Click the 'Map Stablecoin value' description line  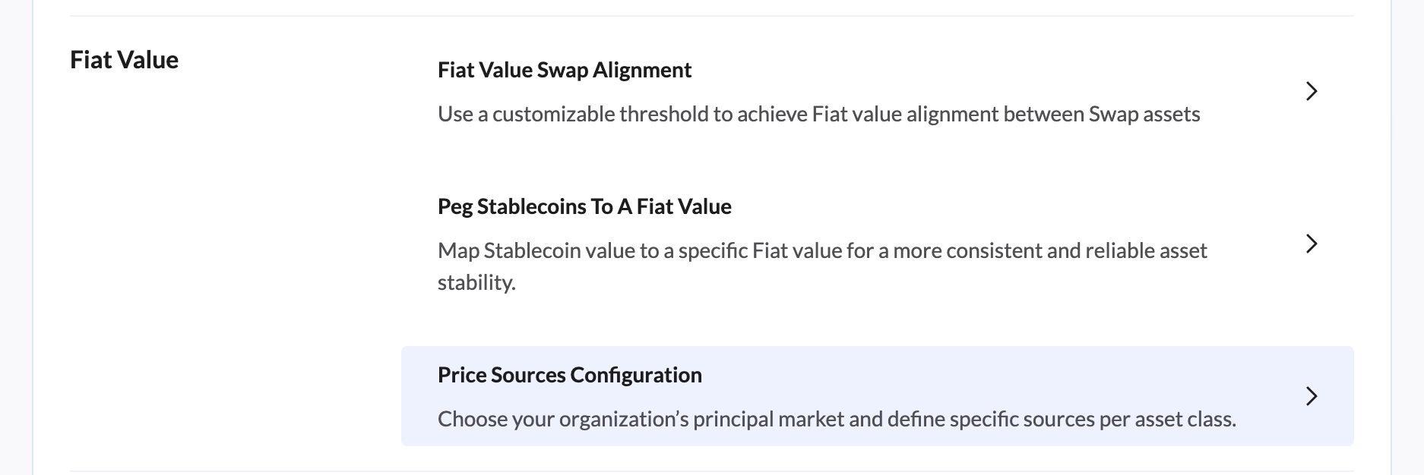pyautogui.click(x=821, y=250)
